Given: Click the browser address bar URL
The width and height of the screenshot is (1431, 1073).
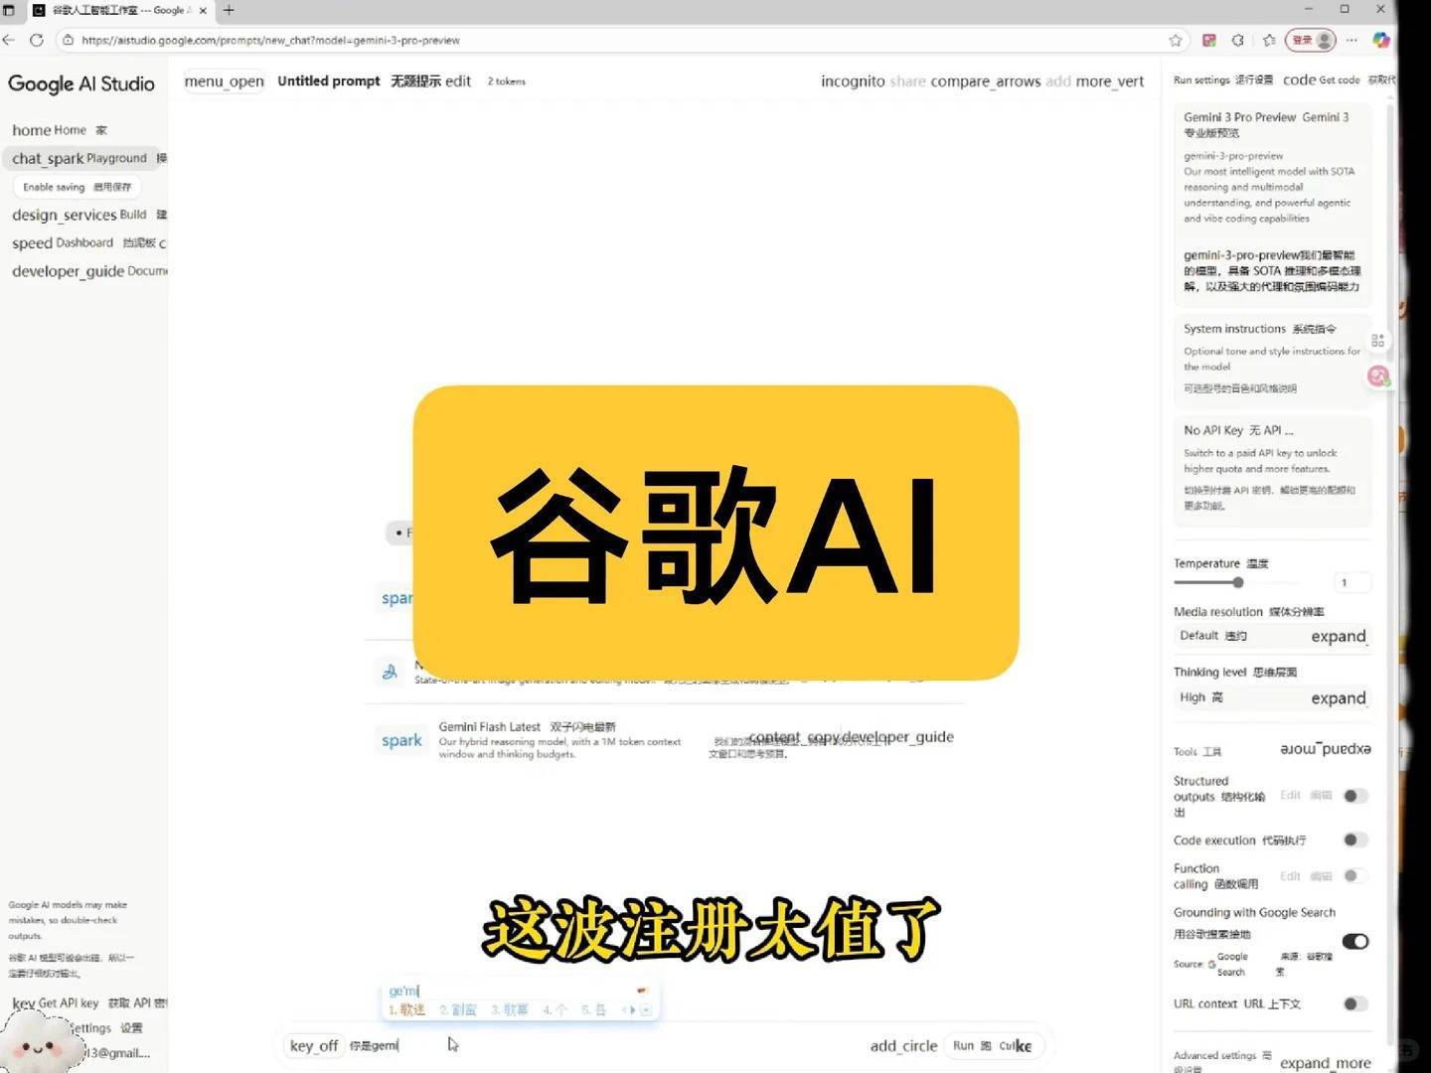Looking at the screenshot, I should coord(270,40).
